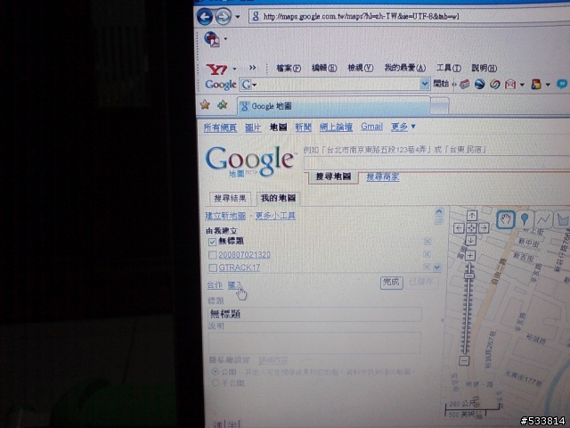Click the Google toolbar 開始 button

click(441, 84)
